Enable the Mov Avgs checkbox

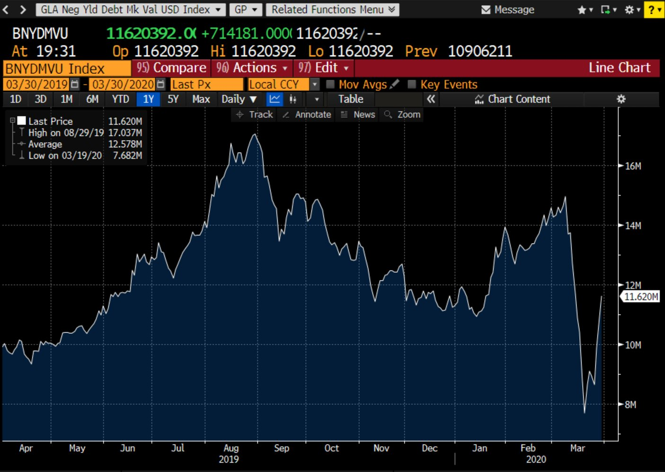pyautogui.click(x=330, y=84)
